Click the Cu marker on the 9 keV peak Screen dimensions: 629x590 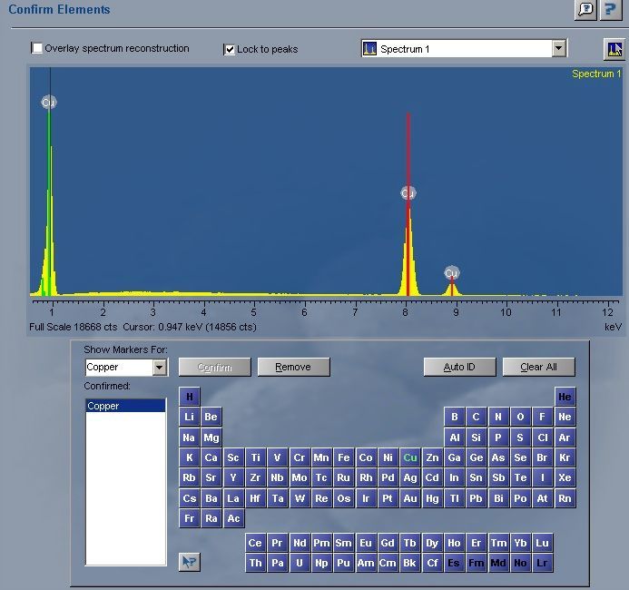click(452, 273)
